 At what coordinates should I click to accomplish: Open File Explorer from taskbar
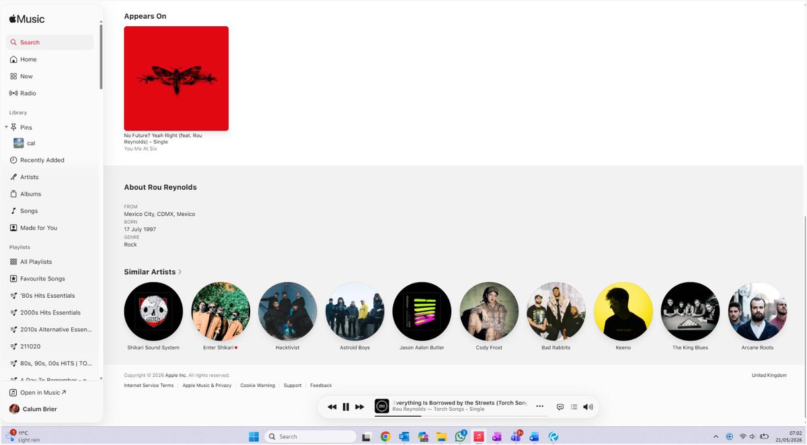tap(442, 436)
